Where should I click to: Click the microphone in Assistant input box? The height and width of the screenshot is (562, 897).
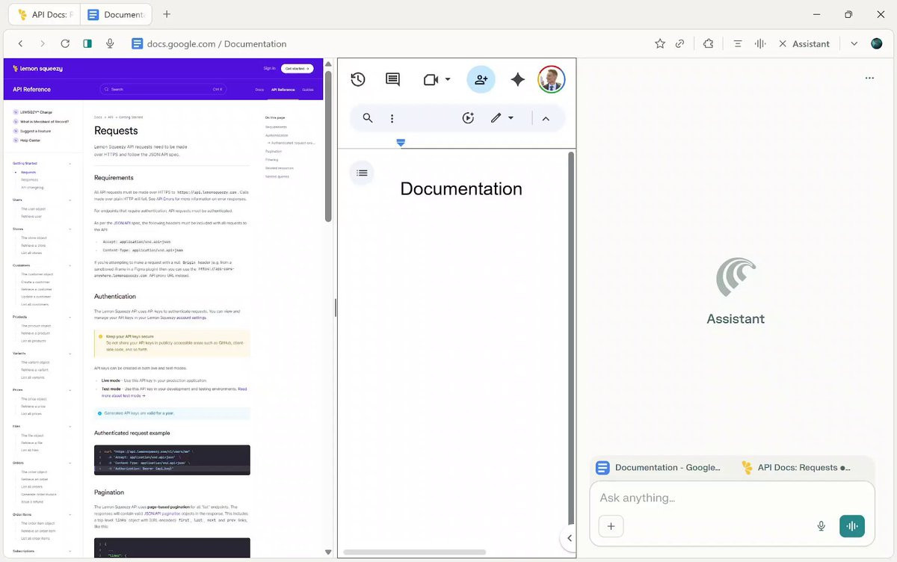822,526
